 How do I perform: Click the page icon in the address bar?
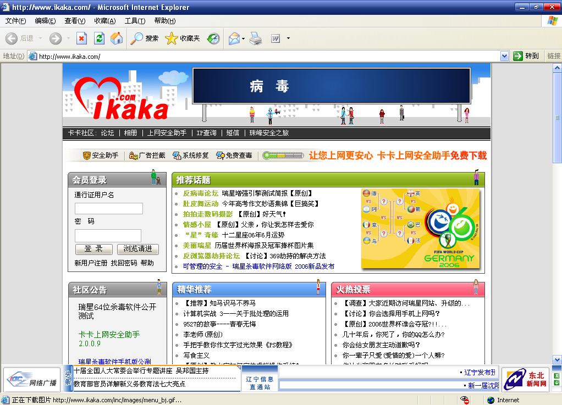point(33,56)
